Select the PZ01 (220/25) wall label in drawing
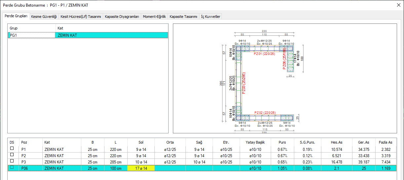The image size is (404, 180). [x=264, y=54]
